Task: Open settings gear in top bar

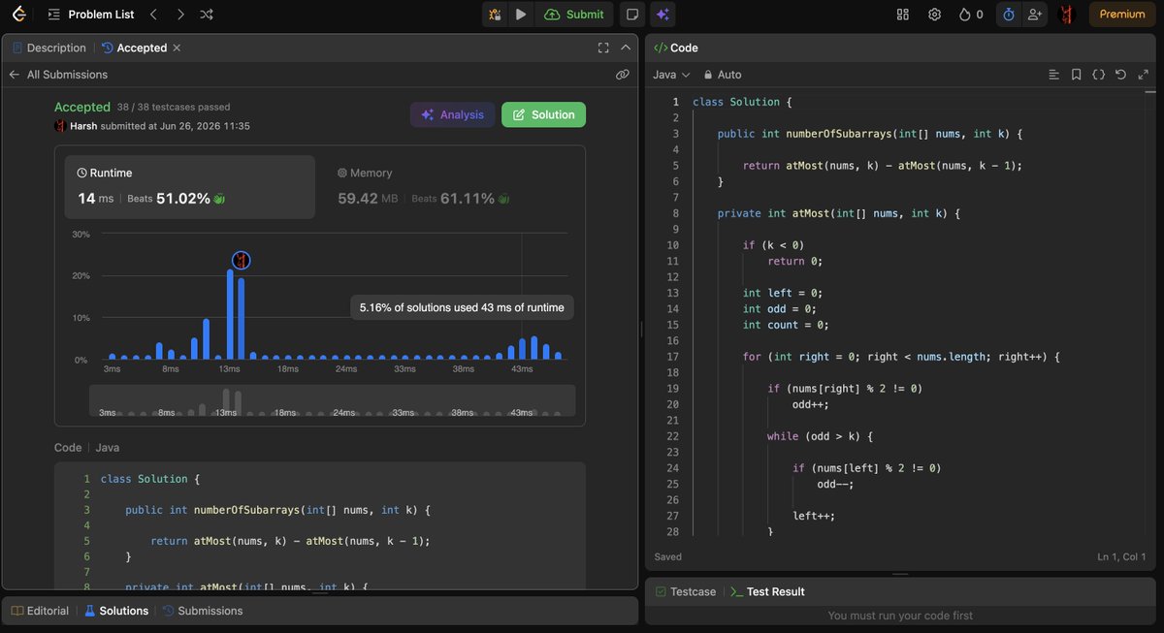Action: (934, 15)
